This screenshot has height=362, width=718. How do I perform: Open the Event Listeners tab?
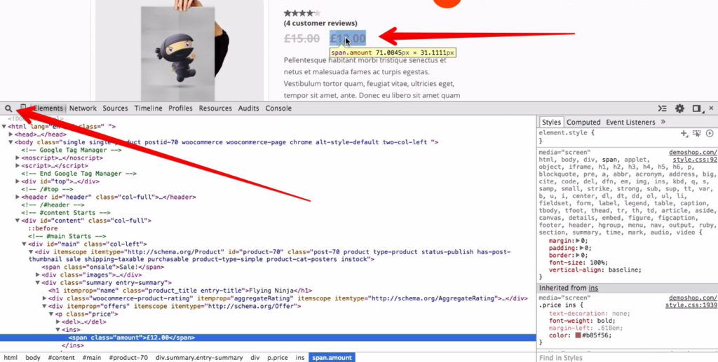(x=630, y=122)
